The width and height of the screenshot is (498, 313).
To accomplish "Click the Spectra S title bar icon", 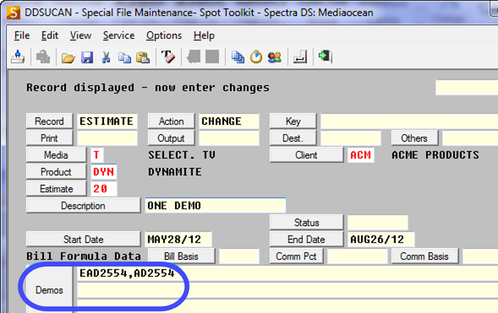I will coord(13,12).
